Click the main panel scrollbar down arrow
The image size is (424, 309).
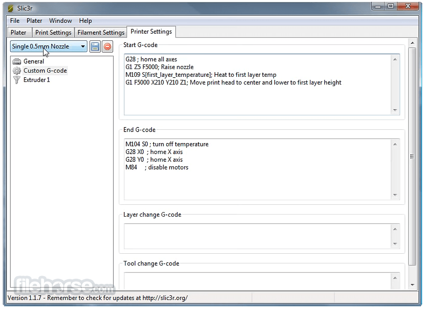point(412,285)
